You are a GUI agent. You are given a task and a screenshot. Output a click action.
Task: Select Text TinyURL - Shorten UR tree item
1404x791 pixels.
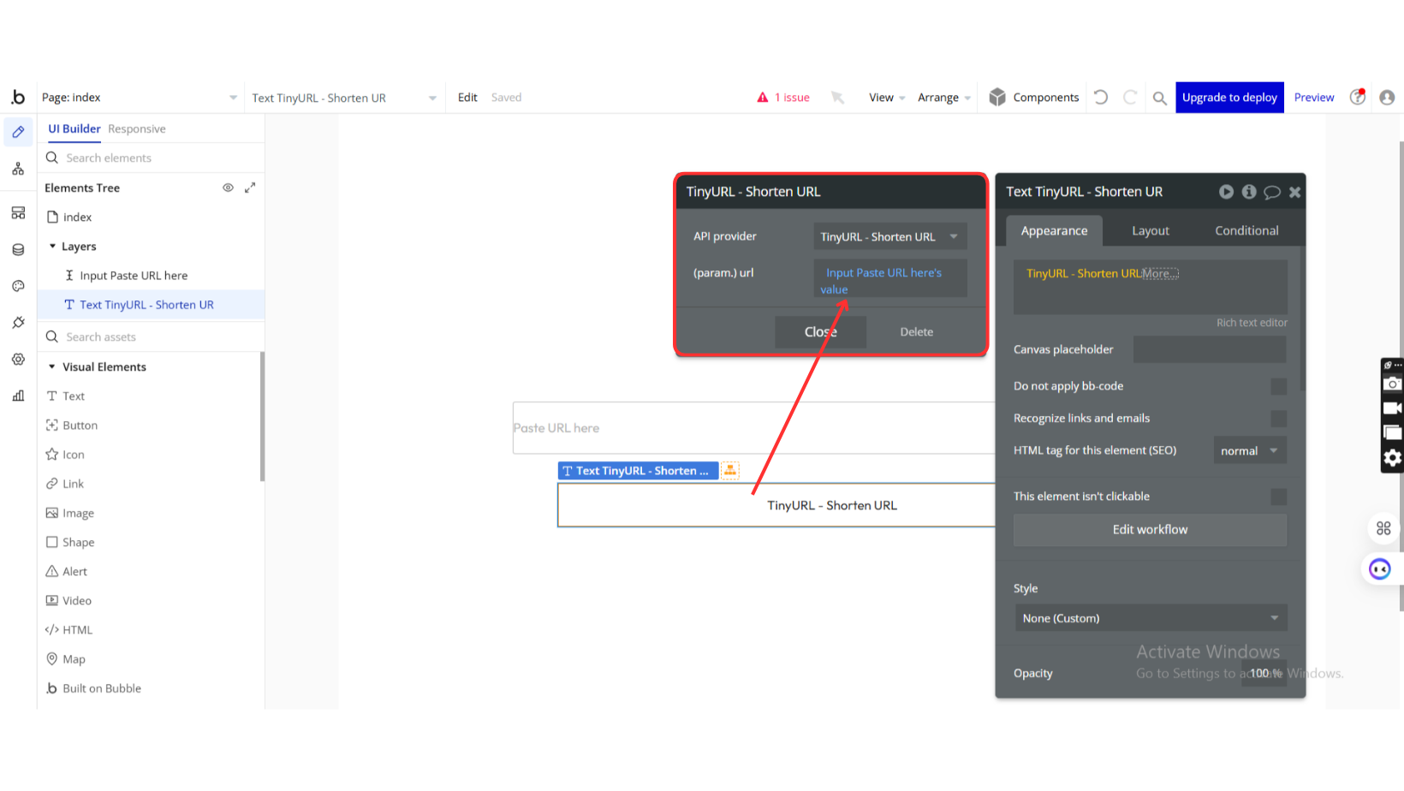151,305
